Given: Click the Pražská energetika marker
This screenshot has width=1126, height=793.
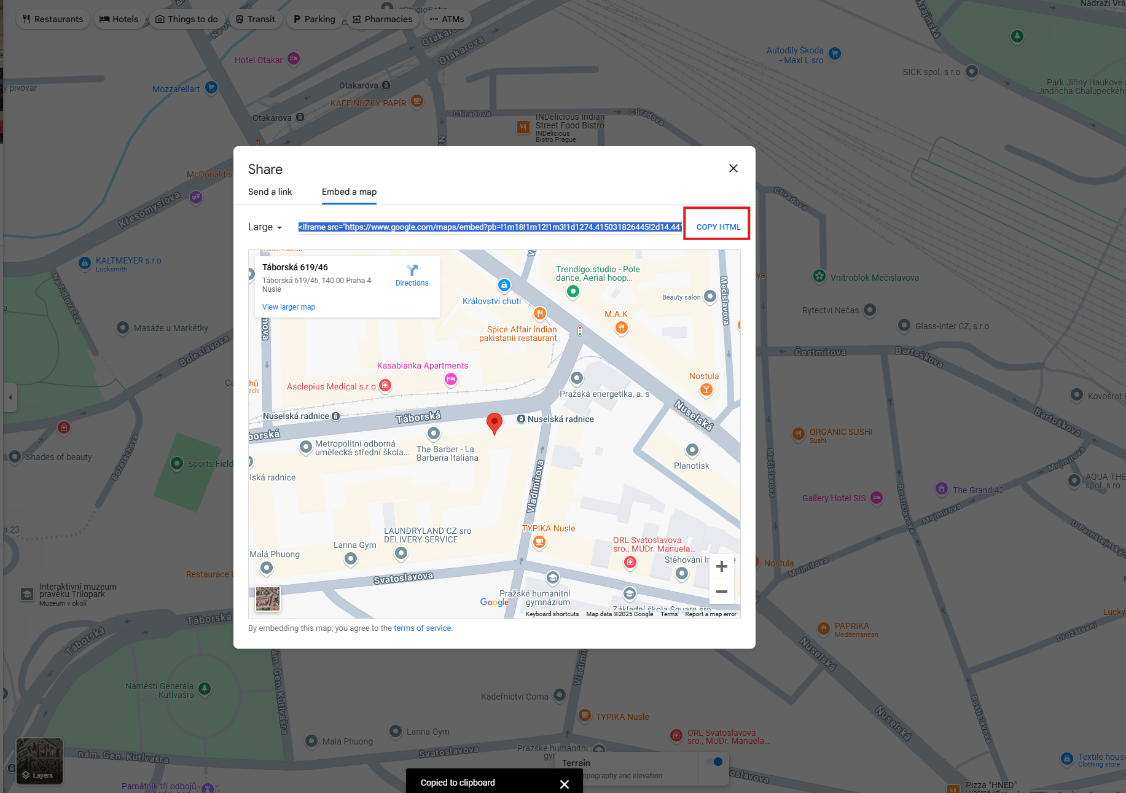Looking at the screenshot, I should tap(577, 377).
